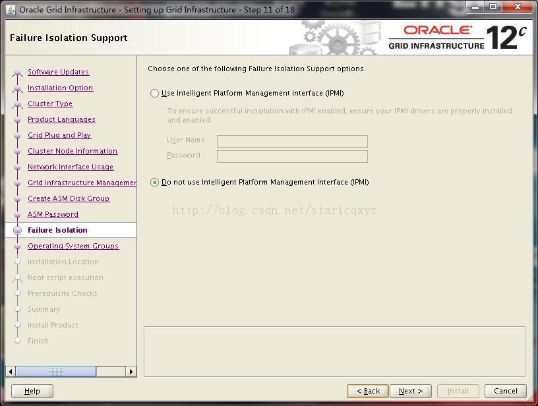Click the IPMI Password field
Image resolution: width=538 pixels, height=406 pixels.
pos(292,156)
